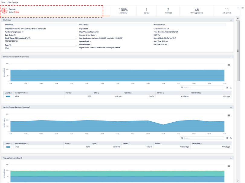Click the MPLS legend swatch in Outbound table
The image size is (245, 183).
pos(8,147)
